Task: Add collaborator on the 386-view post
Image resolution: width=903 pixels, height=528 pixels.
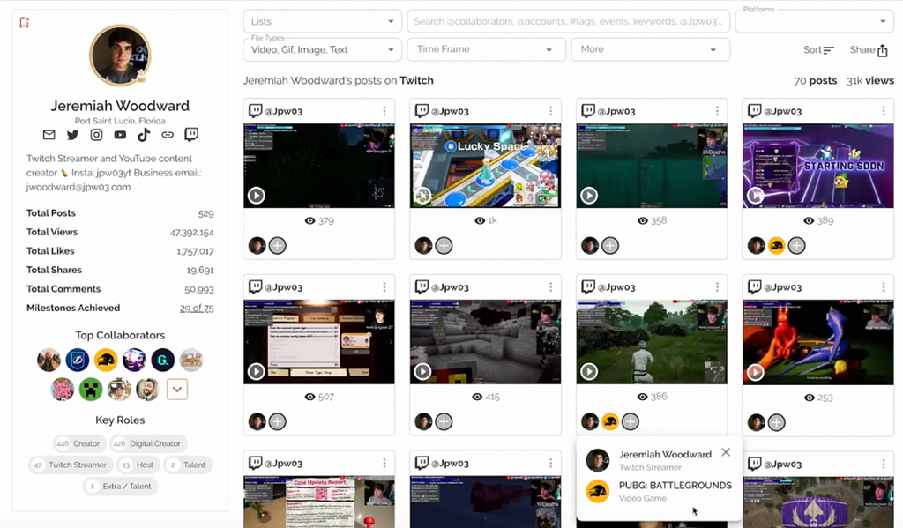Action: tap(631, 421)
